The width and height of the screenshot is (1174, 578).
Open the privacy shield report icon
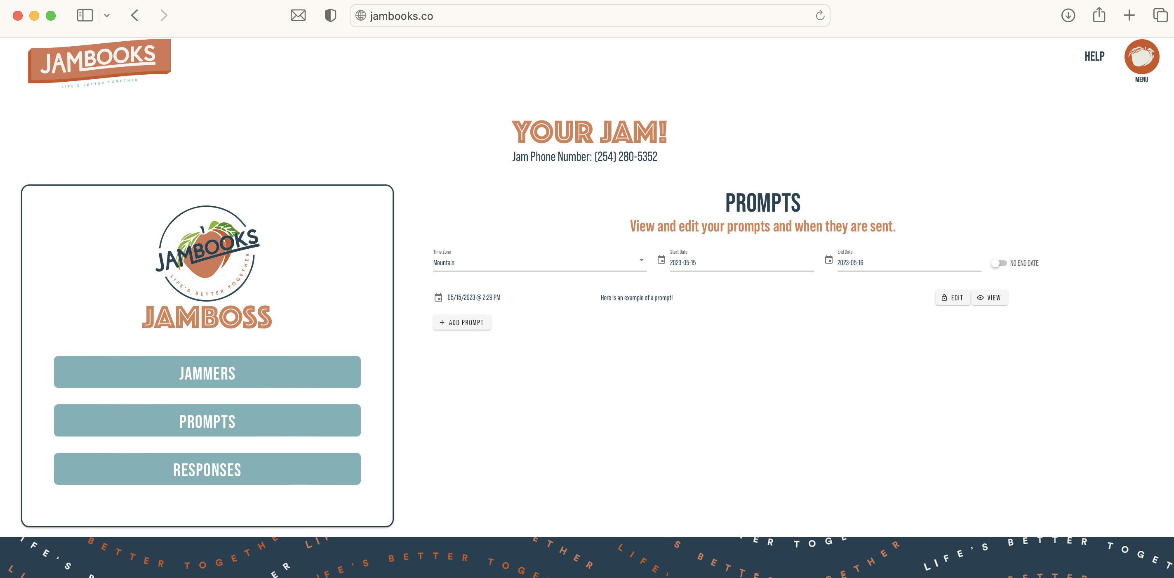tap(330, 16)
